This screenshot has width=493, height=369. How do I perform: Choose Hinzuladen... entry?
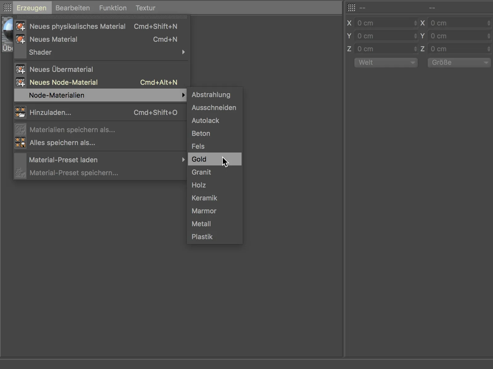click(101, 113)
